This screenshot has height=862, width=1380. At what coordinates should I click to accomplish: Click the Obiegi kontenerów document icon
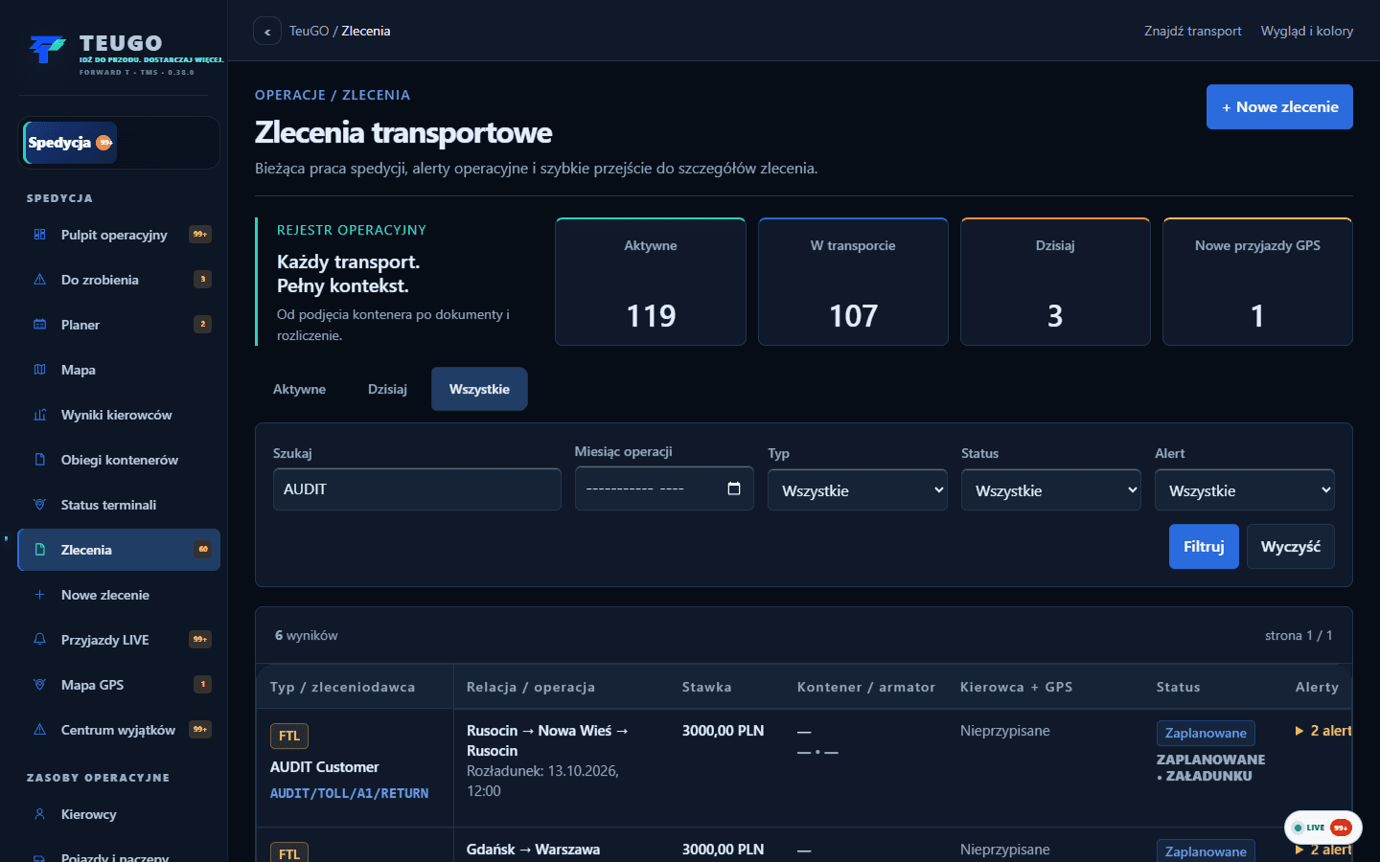(39, 460)
